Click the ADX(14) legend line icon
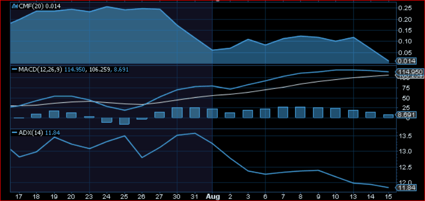The width and height of the screenshot is (425, 201). click(15, 133)
